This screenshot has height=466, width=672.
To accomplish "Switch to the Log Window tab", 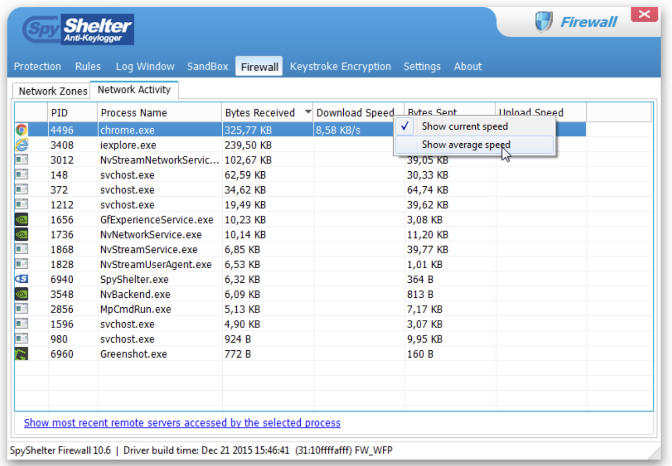I will point(145,66).
